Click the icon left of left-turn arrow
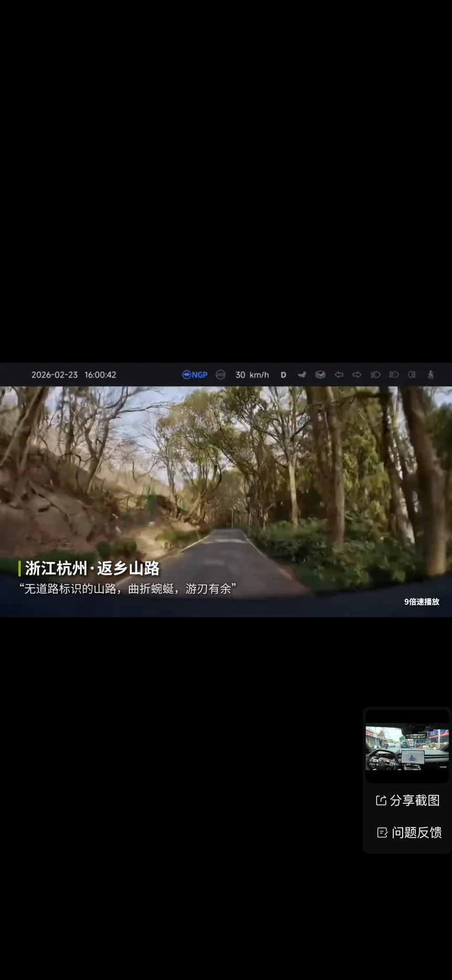The width and height of the screenshot is (452, 980). [320, 375]
